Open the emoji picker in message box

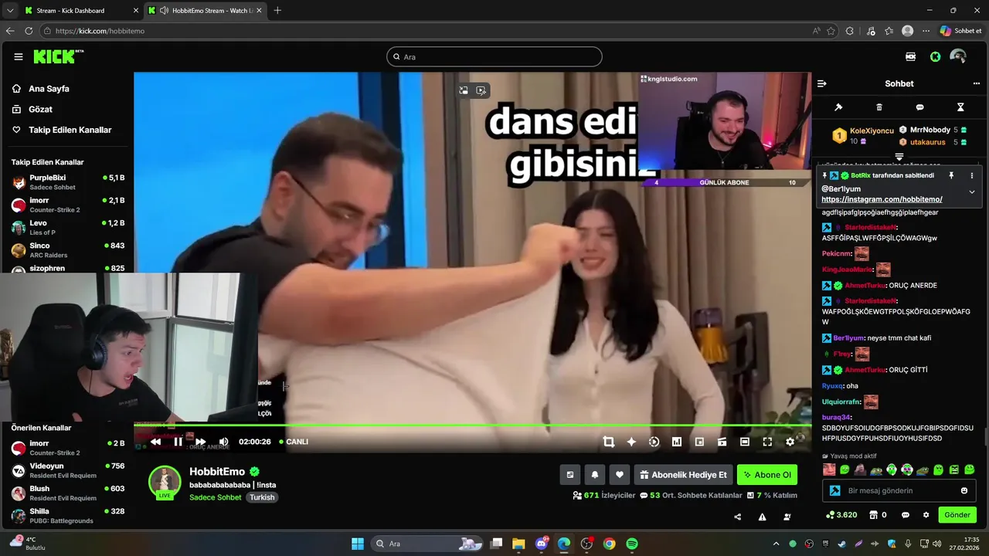(x=964, y=490)
